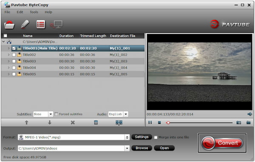Uncheck Title001 (Main Title) checkbox
Image resolution: width=255 pixels, height=162 pixels.
[14, 48]
